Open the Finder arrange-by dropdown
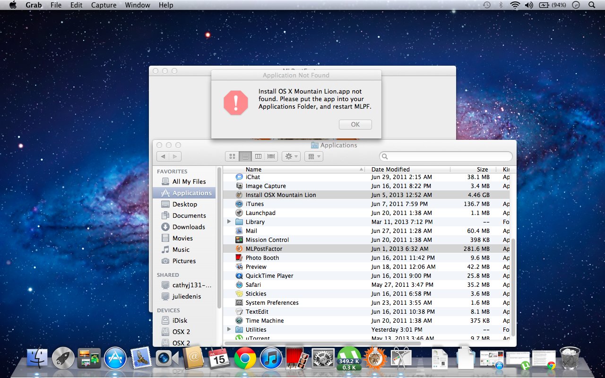 (314, 156)
